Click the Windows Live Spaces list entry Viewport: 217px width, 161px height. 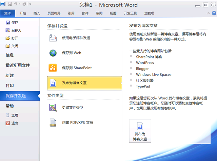click(x=154, y=75)
